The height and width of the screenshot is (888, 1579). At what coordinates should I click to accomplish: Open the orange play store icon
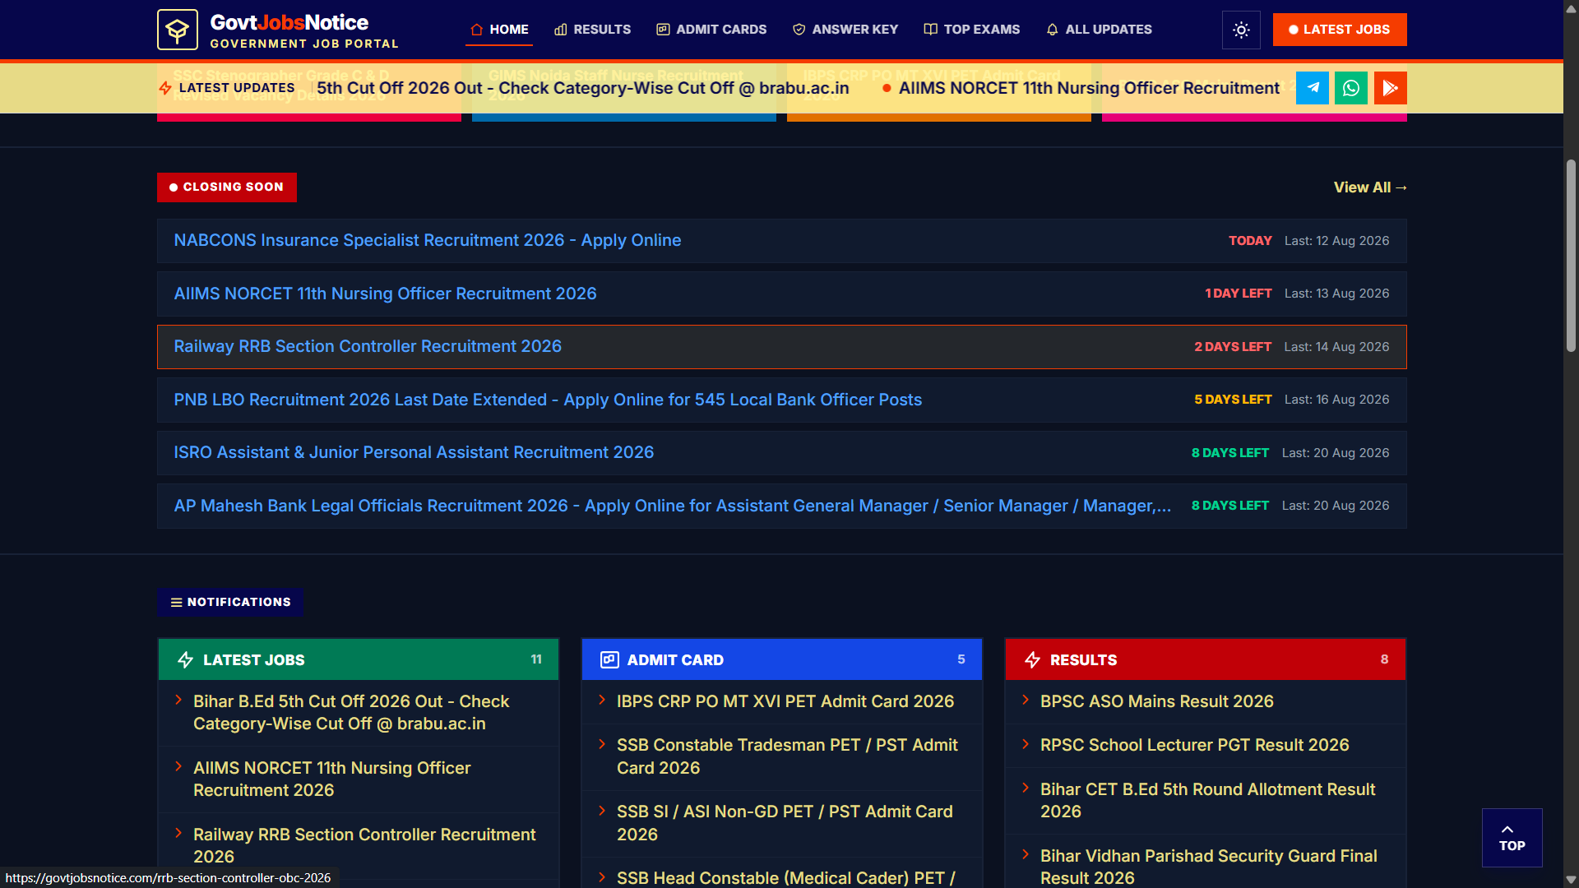tap(1391, 88)
